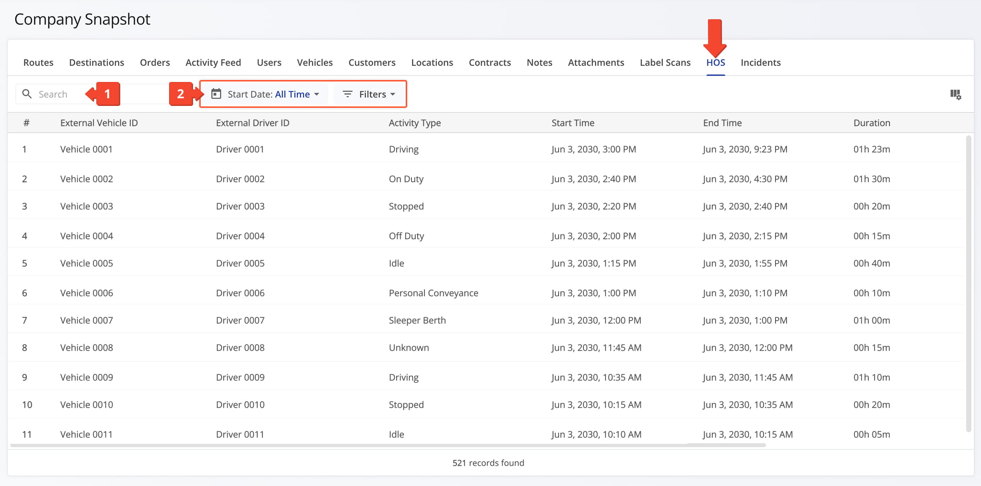Open the Activity Feed tab
The width and height of the screenshot is (981, 486).
click(x=213, y=62)
